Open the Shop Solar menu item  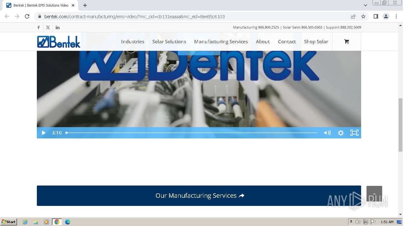click(316, 41)
